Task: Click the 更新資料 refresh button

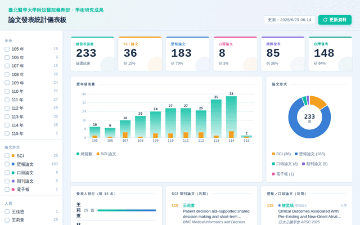Action: (335, 20)
